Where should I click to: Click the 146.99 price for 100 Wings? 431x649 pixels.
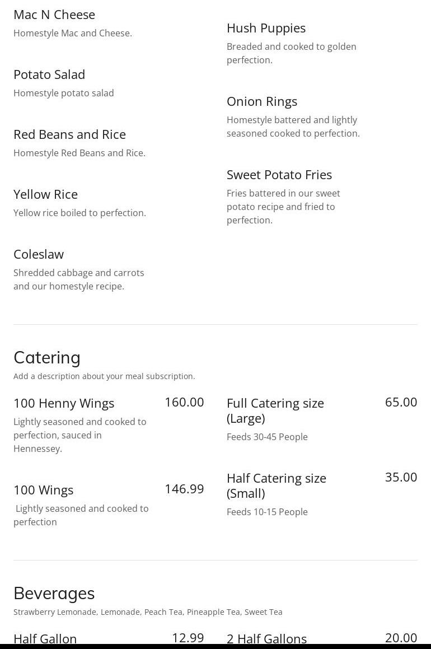tap(184, 489)
